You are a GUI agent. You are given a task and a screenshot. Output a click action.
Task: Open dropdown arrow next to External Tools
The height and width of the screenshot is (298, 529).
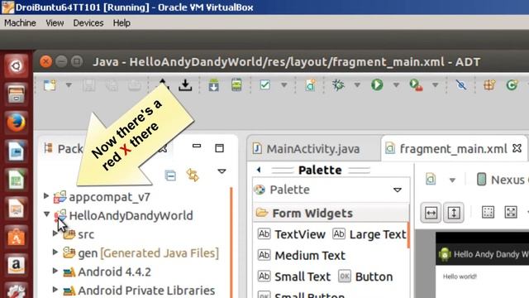(436, 85)
